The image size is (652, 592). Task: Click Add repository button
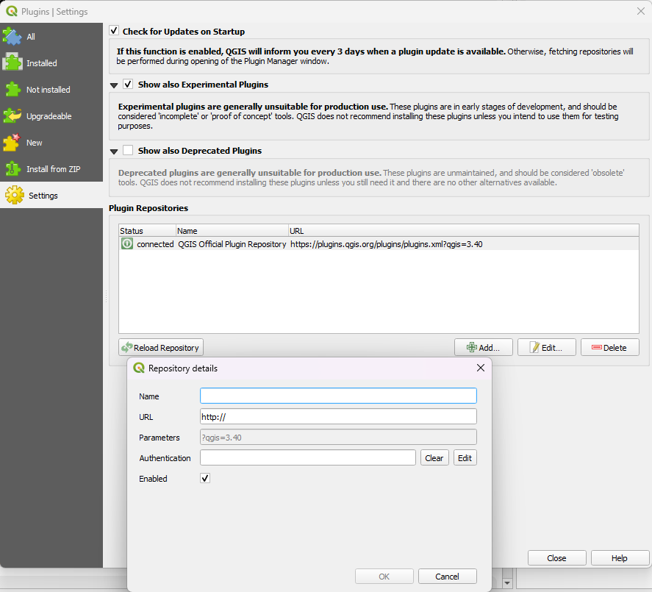coord(484,347)
